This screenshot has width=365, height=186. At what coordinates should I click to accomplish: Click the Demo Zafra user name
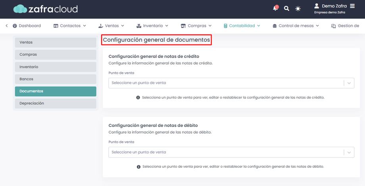click(x=334, y=6)
